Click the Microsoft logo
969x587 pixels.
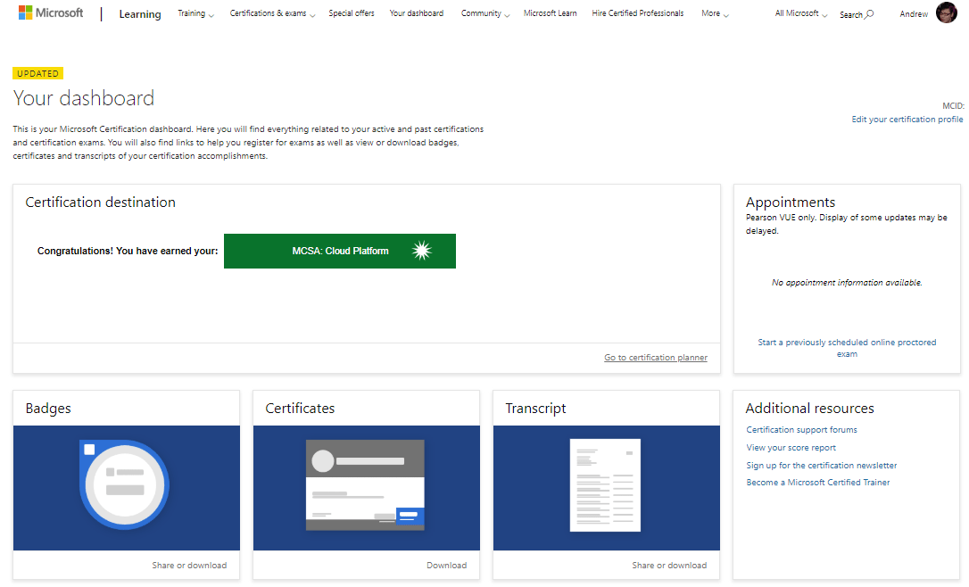[51, 13]
